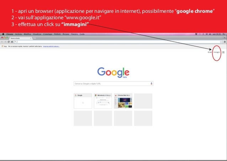Open the Cronologia menu

click(48, 34)
